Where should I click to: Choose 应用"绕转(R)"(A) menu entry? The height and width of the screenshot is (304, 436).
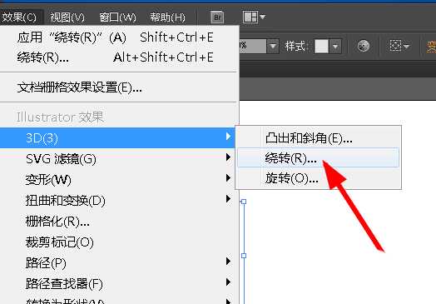click(x=119, y=37)
